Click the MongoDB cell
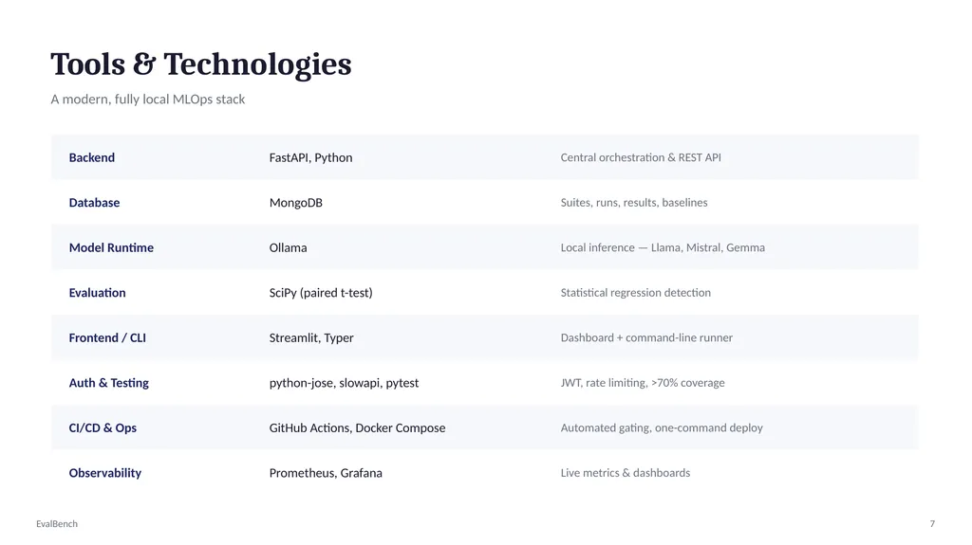The height and width of the screenshot is (545, 972). pos(296,203)
